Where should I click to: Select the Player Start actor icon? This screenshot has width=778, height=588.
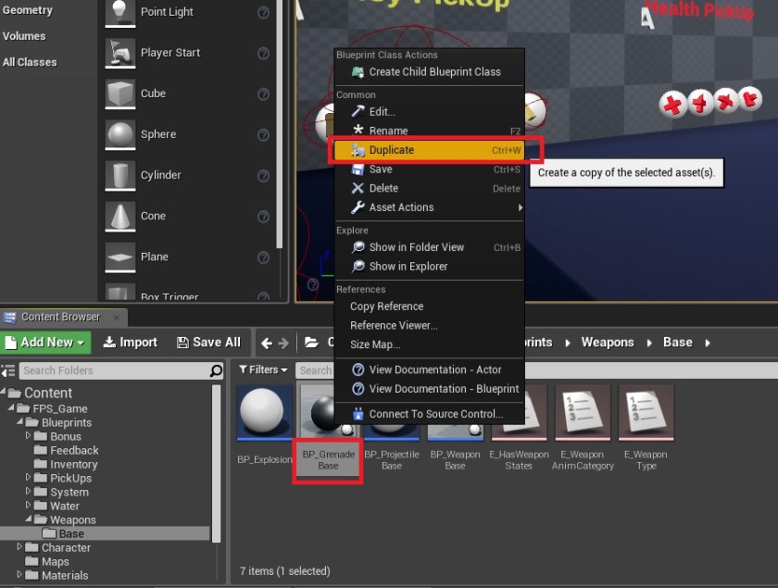(119, 53)
